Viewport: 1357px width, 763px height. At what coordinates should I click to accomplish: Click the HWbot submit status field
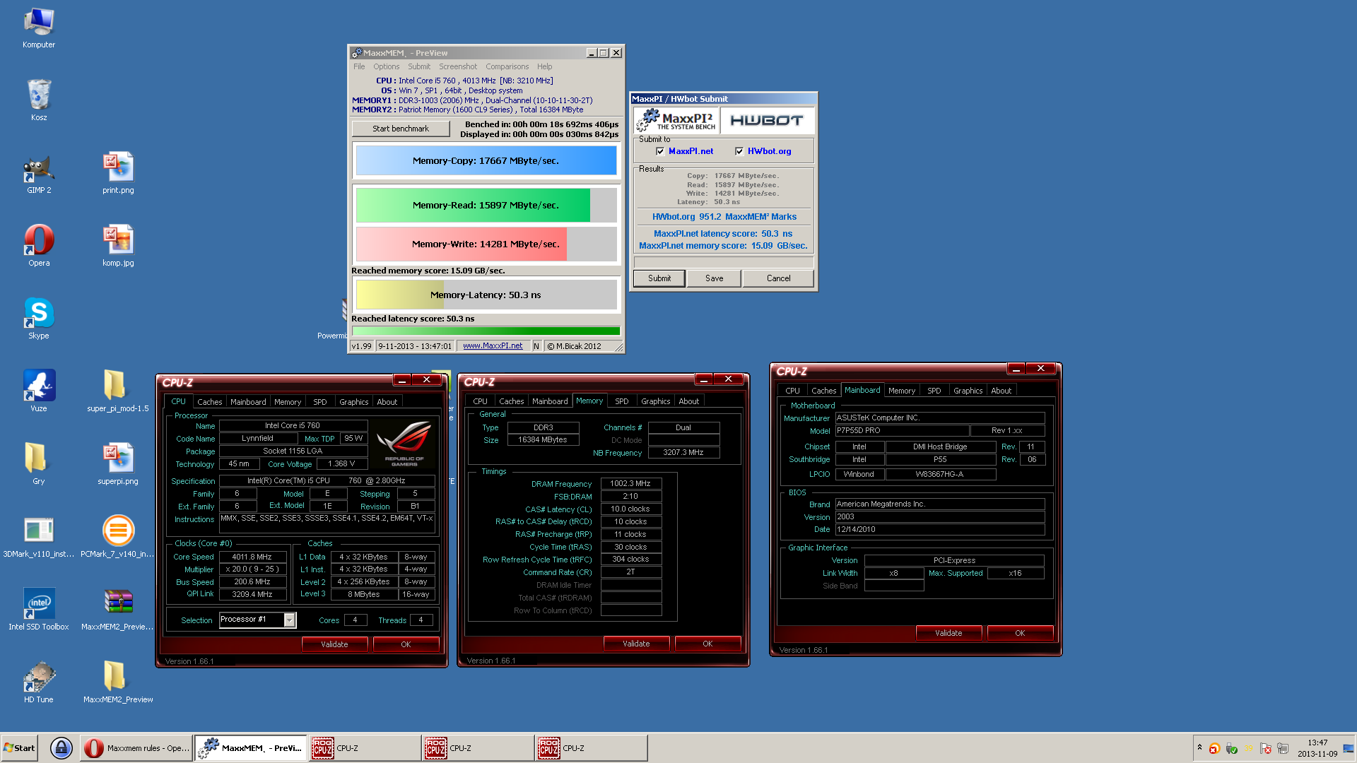723,262
